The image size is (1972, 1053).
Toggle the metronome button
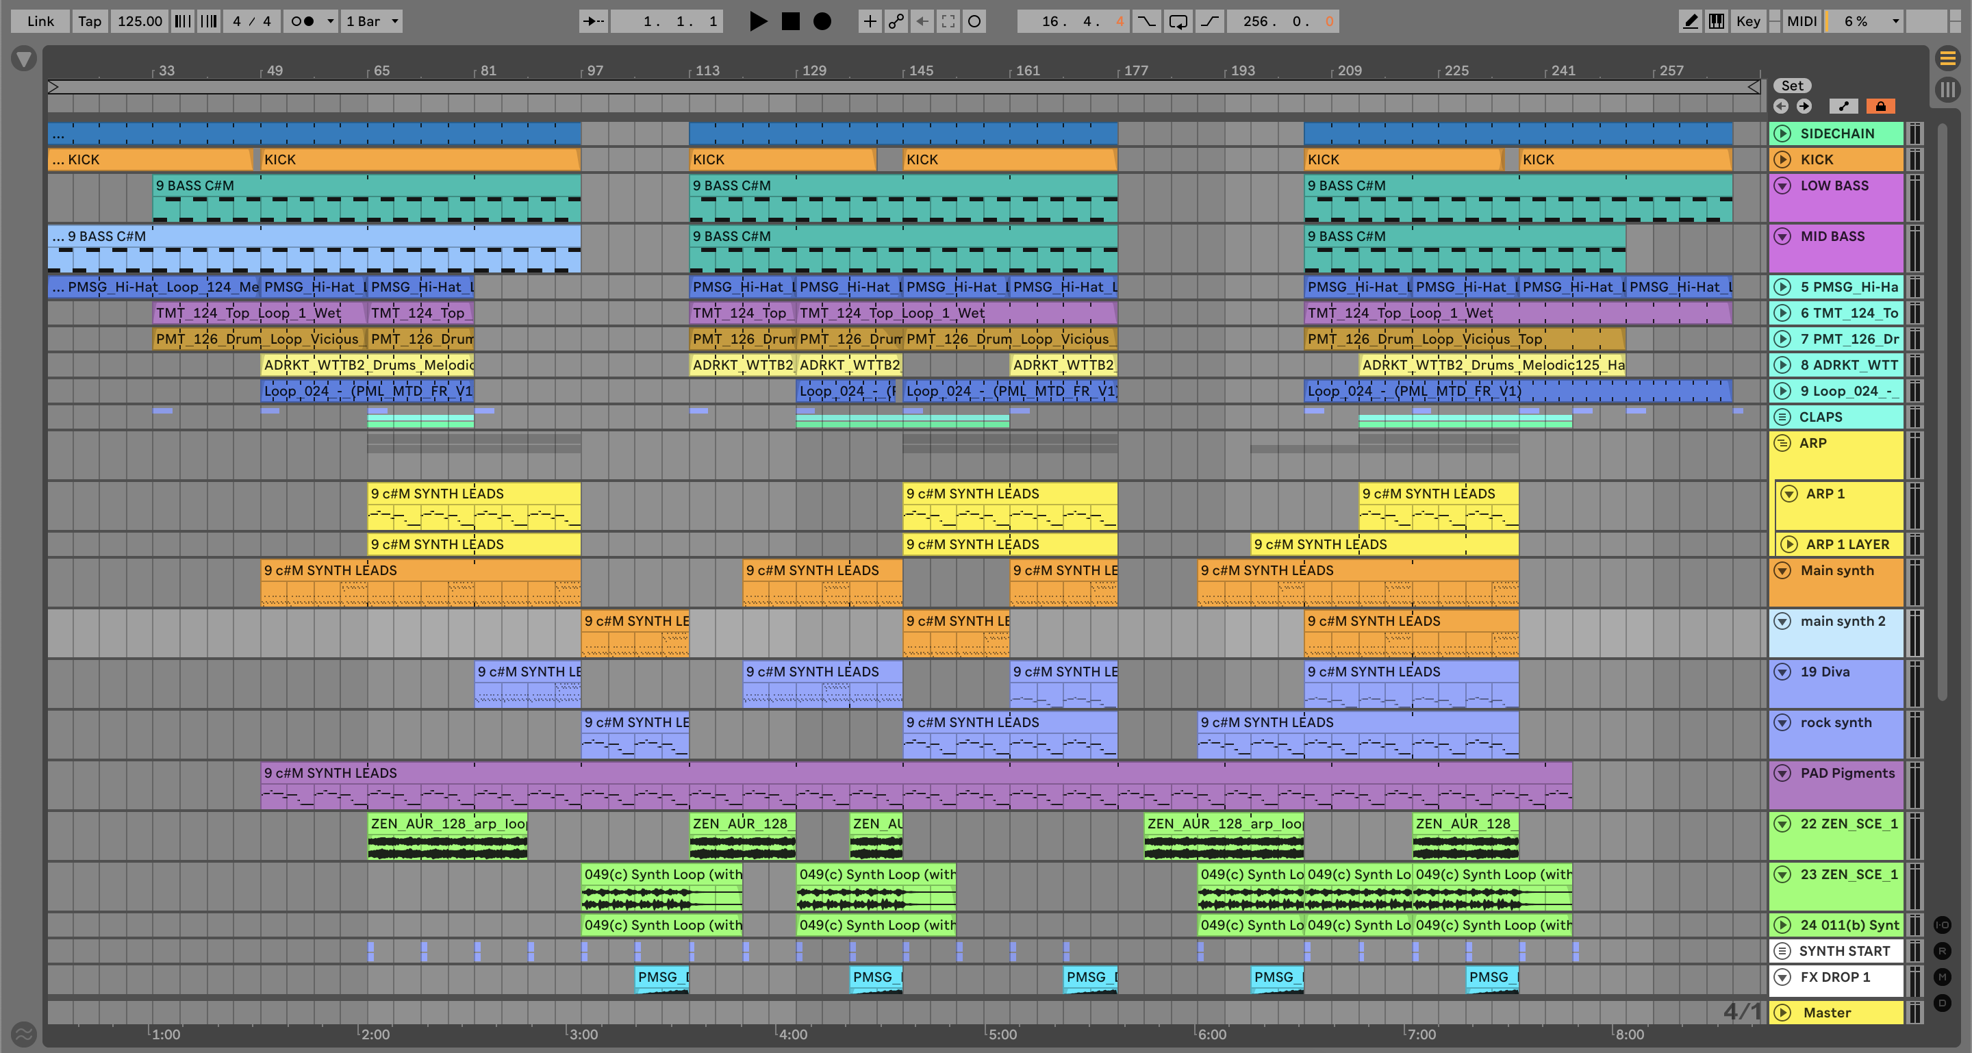pos(303,21)
